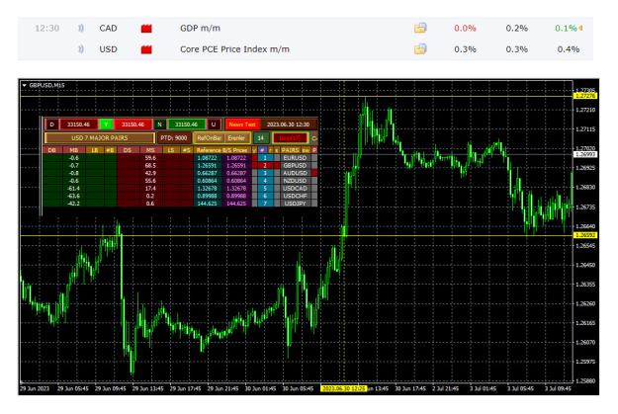Click the yellow 1.27276 price label on axis

pyautogui.click(x=585, y=96)
